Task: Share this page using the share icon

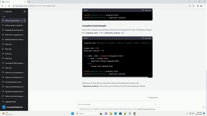Action: (190, 6)
